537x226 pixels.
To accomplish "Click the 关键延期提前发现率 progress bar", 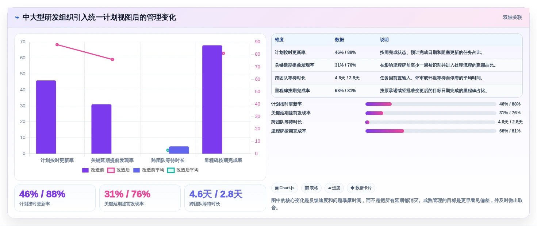I will 431,113.
